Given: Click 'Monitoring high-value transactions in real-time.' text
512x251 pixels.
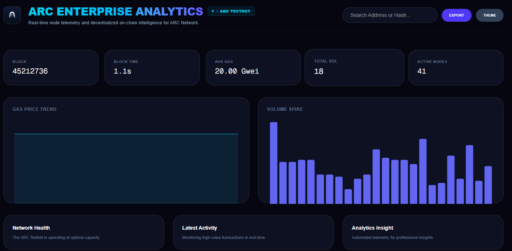Looking at the screenshot, I should [224, 237].
